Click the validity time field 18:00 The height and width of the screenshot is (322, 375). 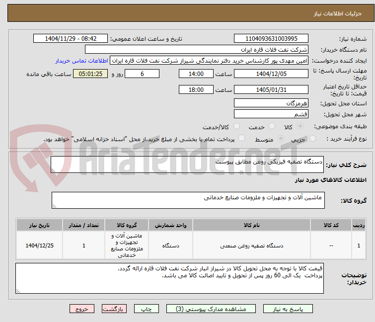[196, 89]
